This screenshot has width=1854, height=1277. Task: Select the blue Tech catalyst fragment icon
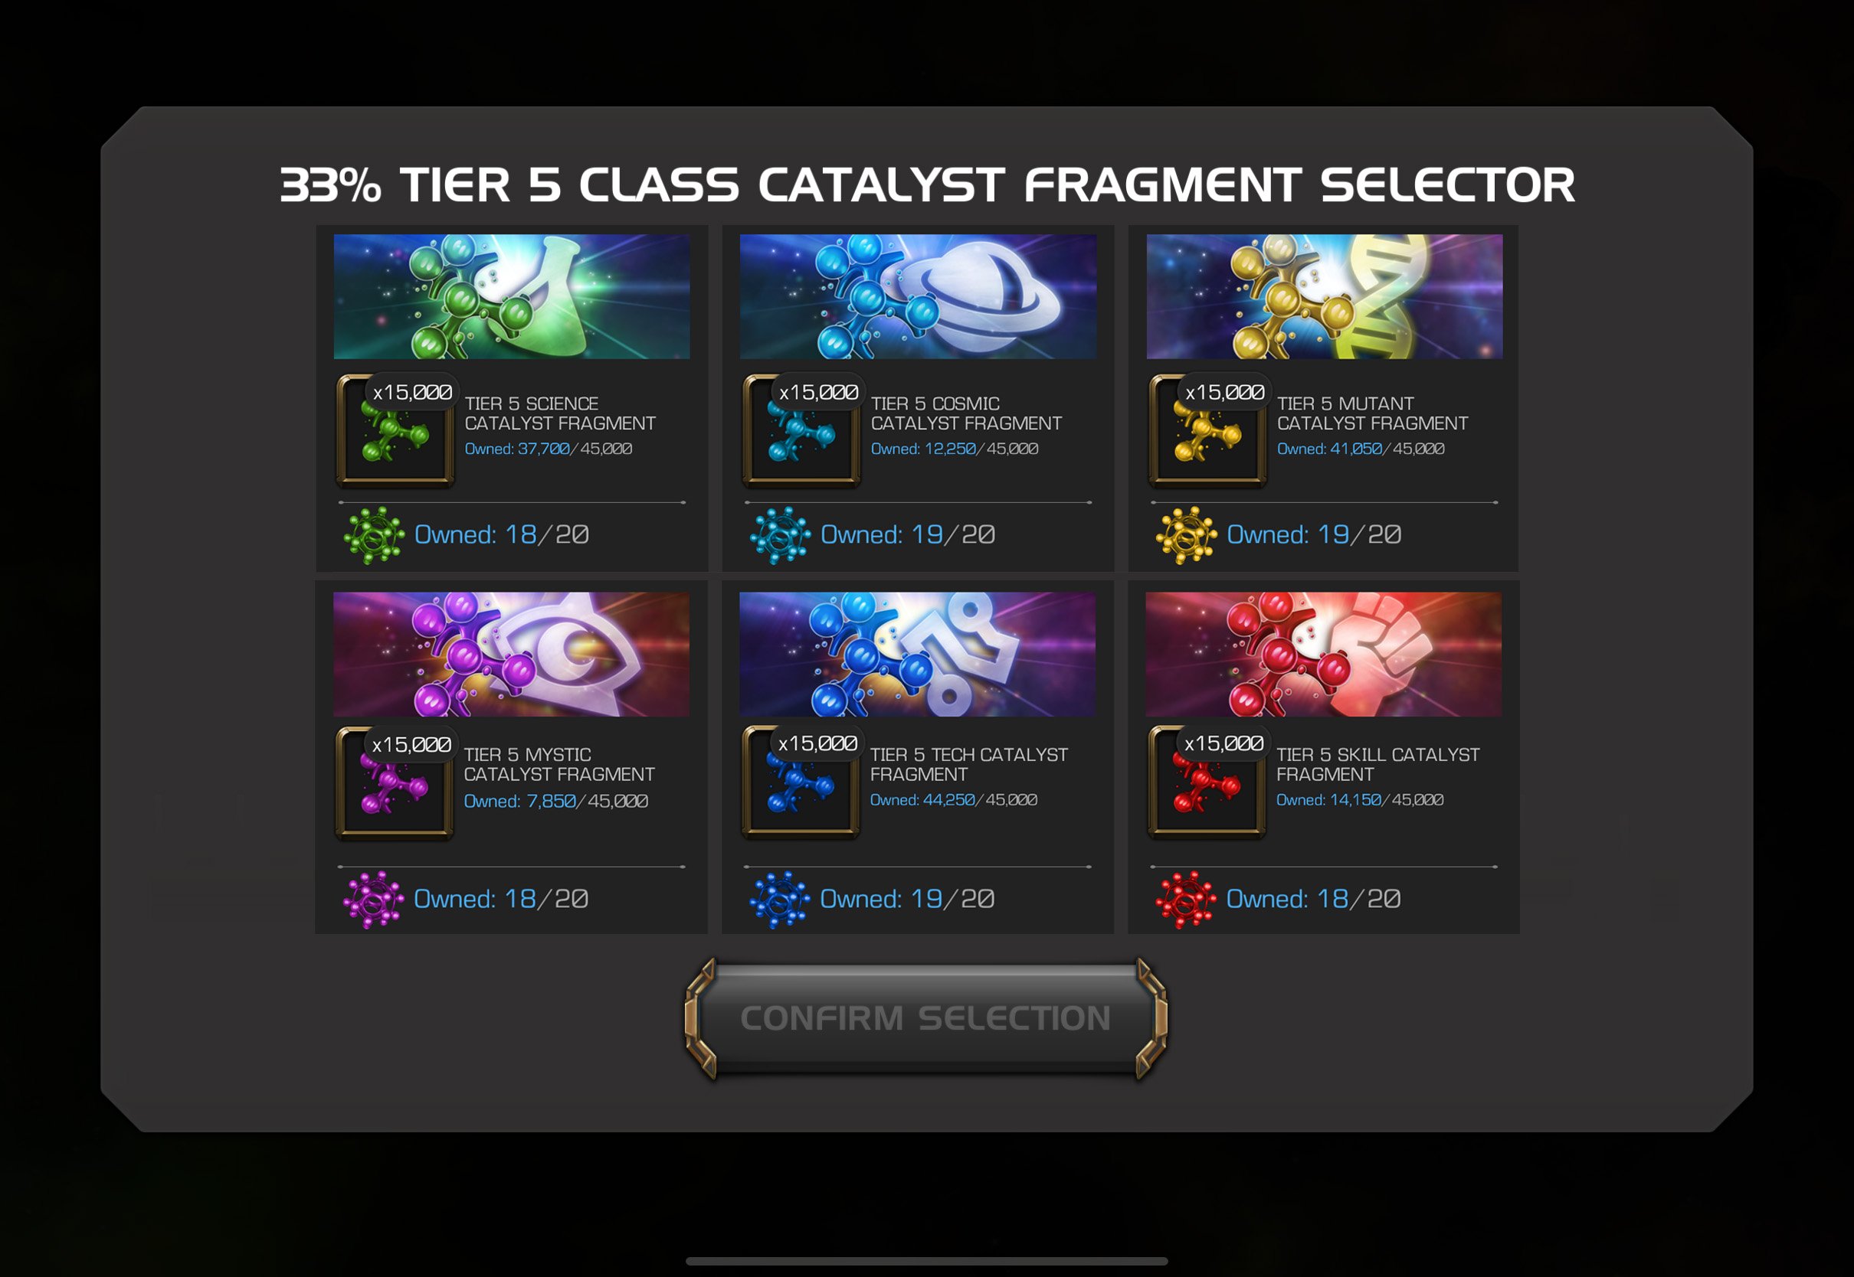coord(801,782)
